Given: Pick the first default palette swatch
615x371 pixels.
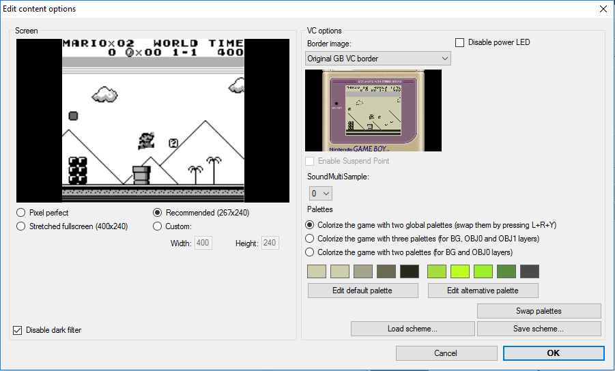Looking at the screenshot, I should (x=317, y=271).
